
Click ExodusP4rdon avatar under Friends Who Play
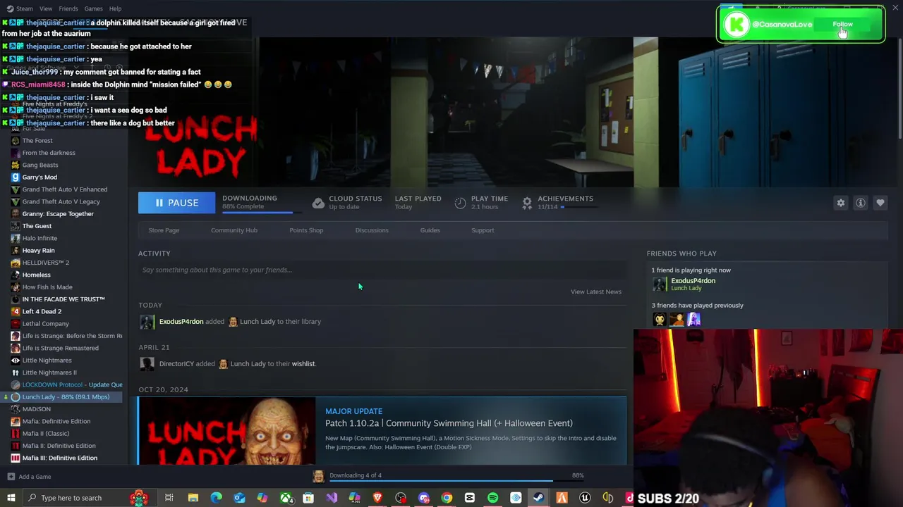click(660, 284)
